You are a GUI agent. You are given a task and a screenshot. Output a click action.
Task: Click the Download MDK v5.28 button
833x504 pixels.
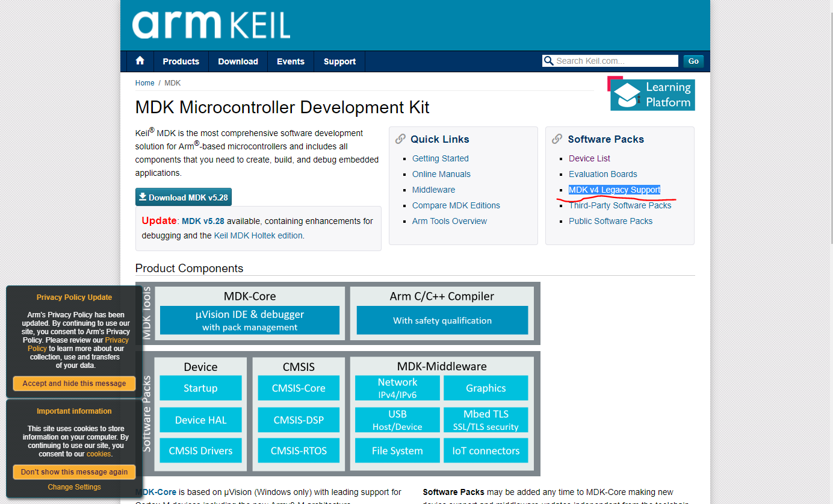[x=184, y=197]
